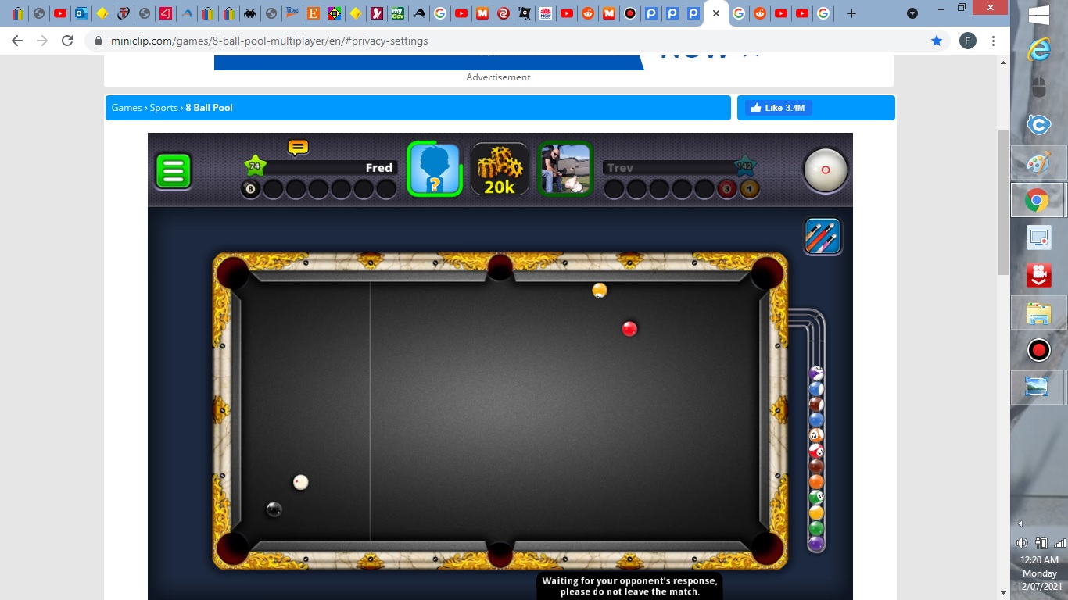Open the volume speaker tray icon
This screenshot has height=600, width=1068.
click(1022, 543)
